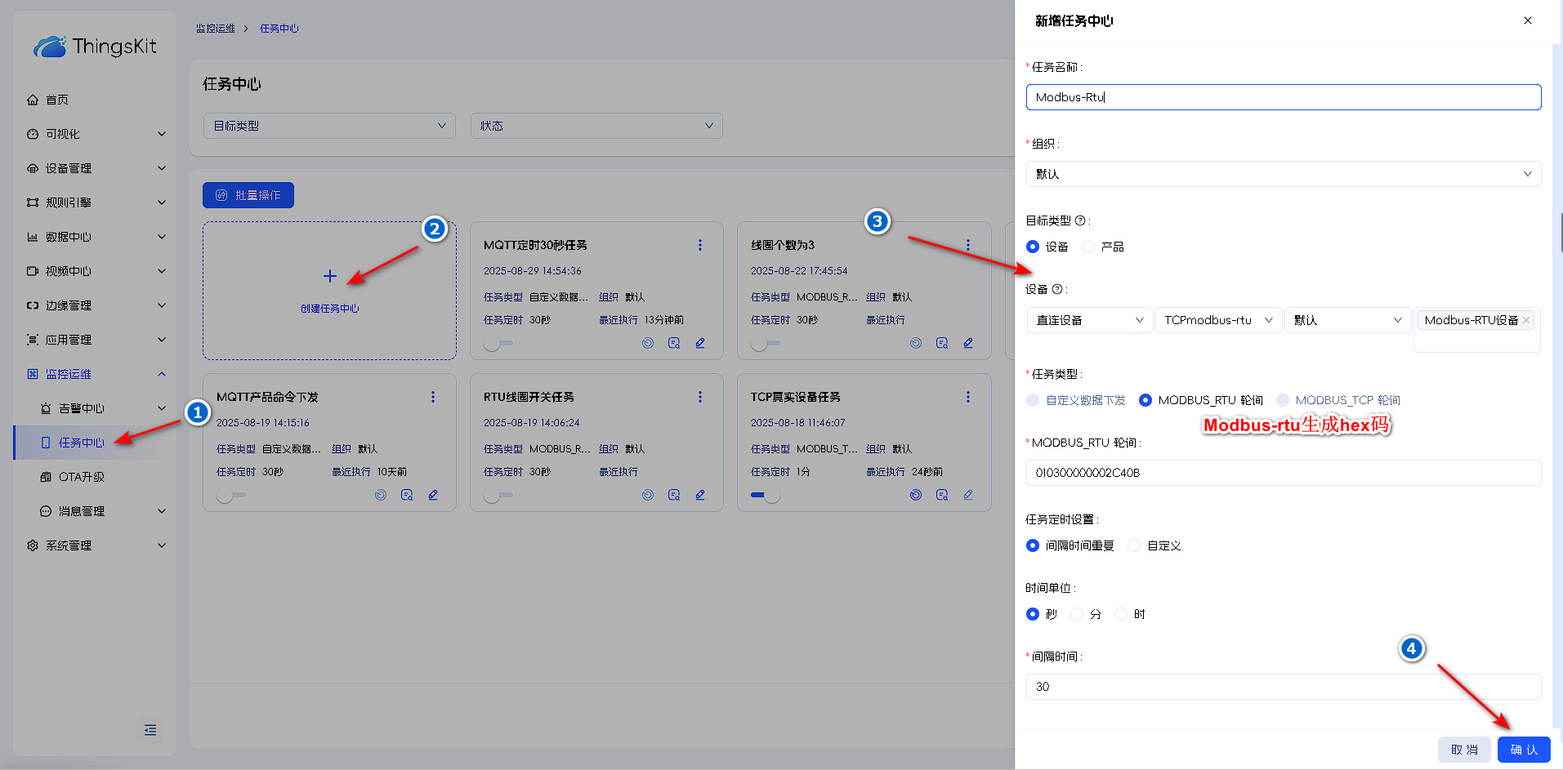Image resolution: width=1563 pixels, height=770 pixels.
Task: Open the 组织 dropdown showing 默认
Action: (x=1283, y=174)
